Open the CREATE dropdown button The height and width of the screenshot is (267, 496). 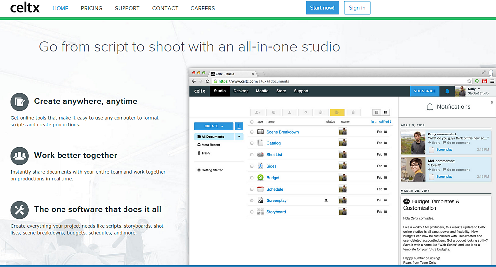[214, 126]
